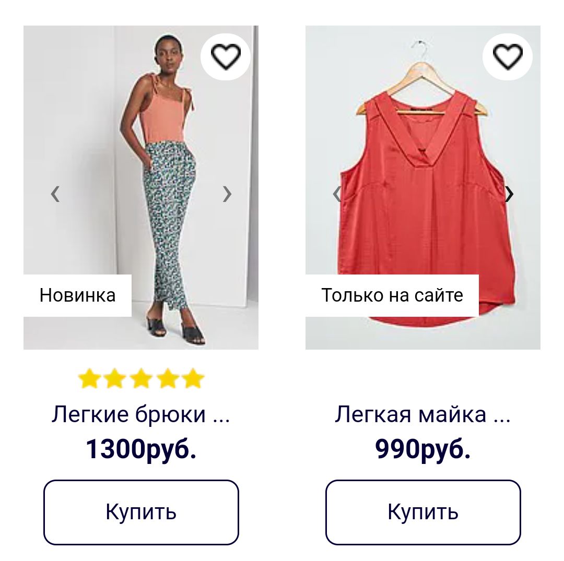Image resolution: width=564 pixels, height=561 pixels.
Task: Click the first yellow star in the rating
Action: pyautogui.click(x=89, y=378)
